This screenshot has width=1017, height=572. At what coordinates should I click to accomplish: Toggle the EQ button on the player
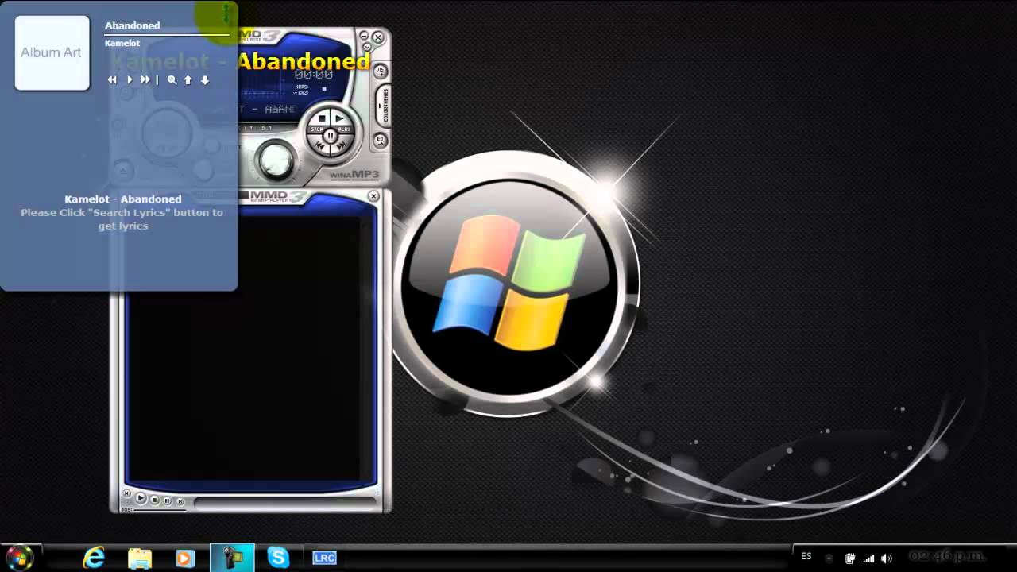(x=380, y=140)
